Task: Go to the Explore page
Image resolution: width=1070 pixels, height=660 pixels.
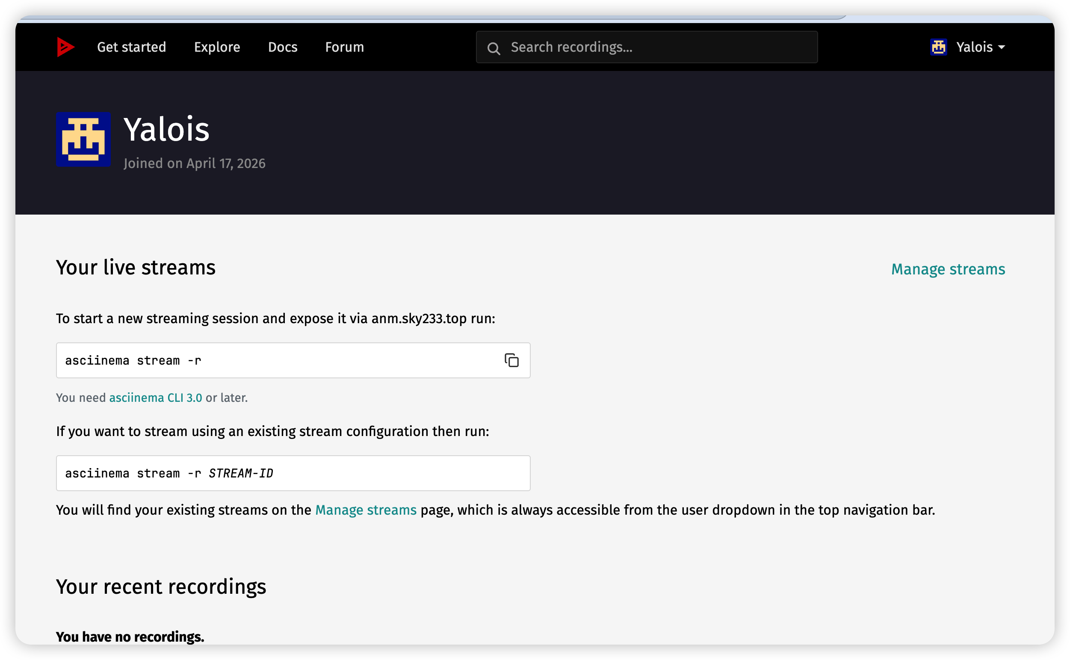Action: 217,47
